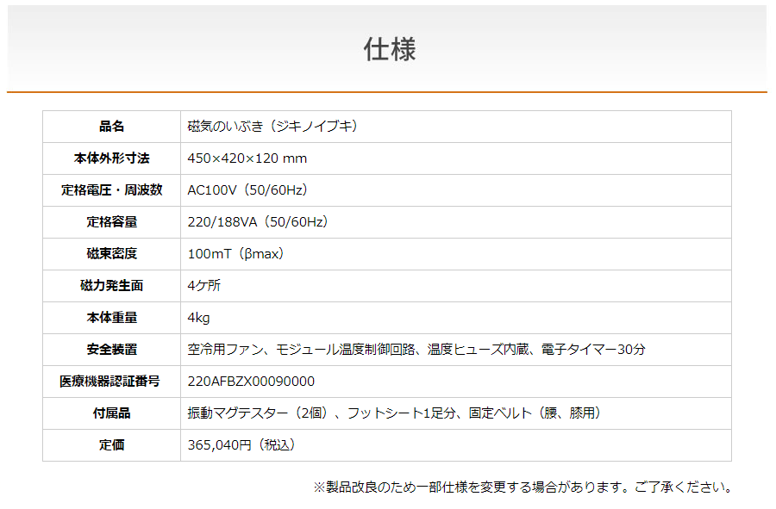The width and height of the screenshot is (776, 509).
Task: Select the 付属品 label
Action: [112, 413]
